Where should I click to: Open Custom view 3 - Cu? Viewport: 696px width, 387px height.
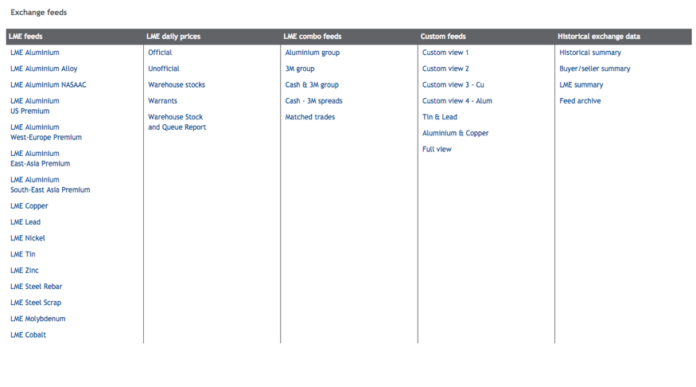[x=453, y=84]
